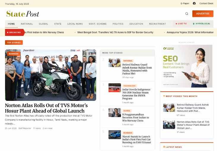The width and height of the screenshot is (217, 151).
Task: Open the Norton Atlas rollout featured image
Action: (x=50, y=75)
